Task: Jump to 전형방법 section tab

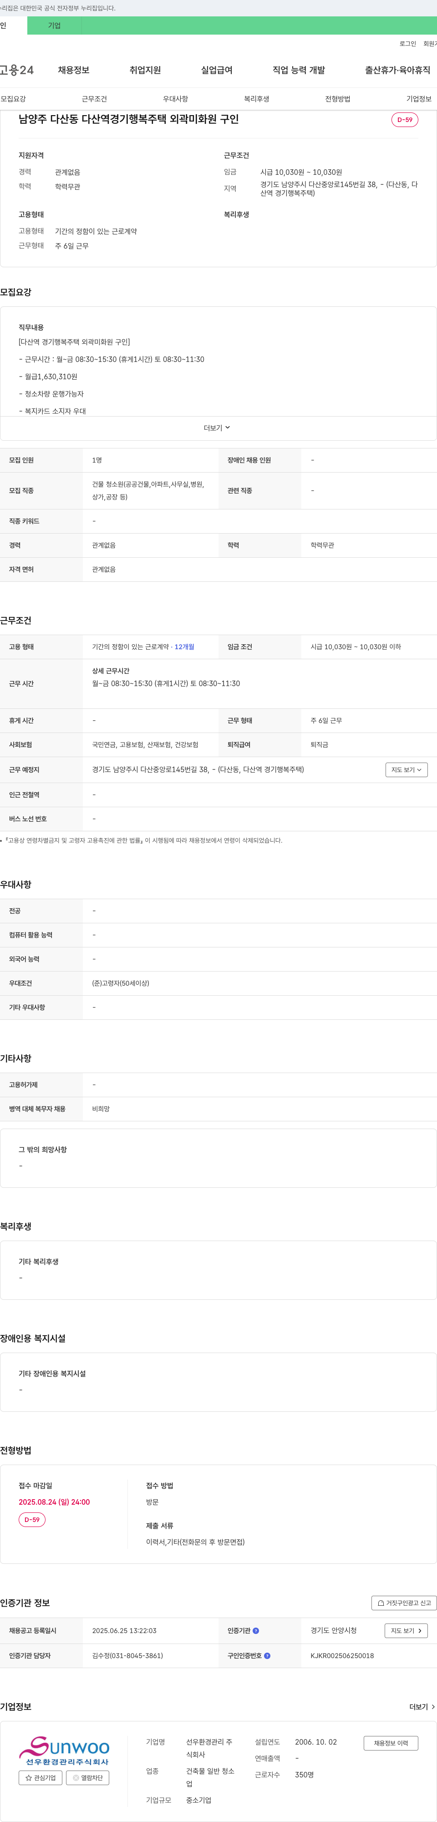Action: point(337,99)
